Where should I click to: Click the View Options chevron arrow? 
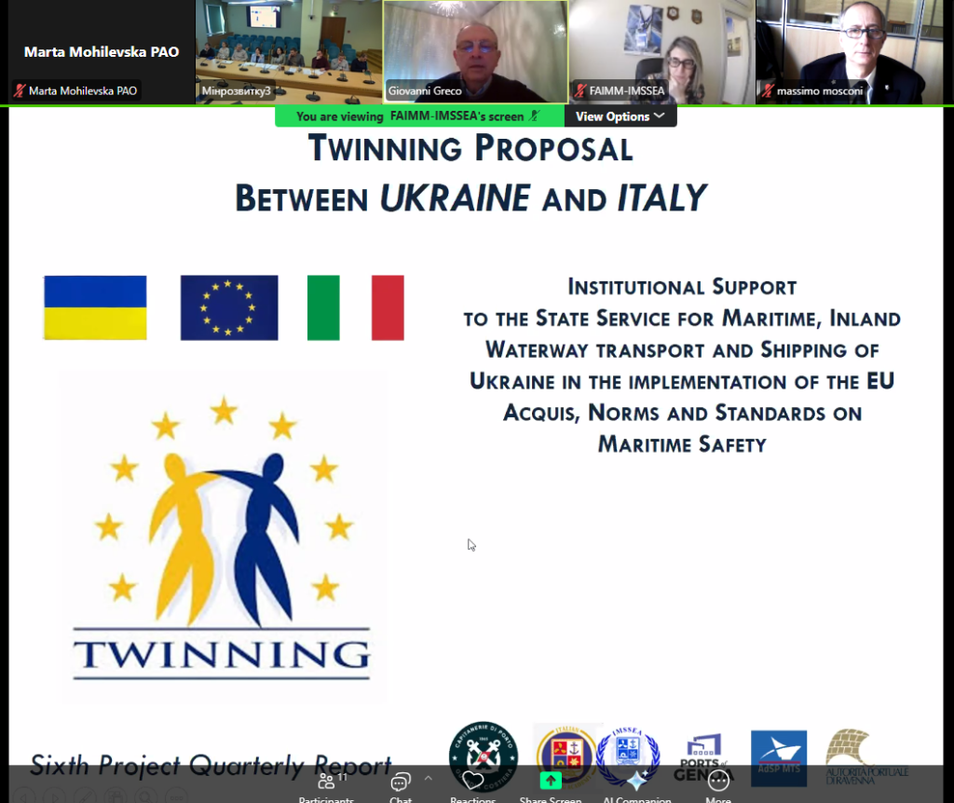(x=660, y=116)
